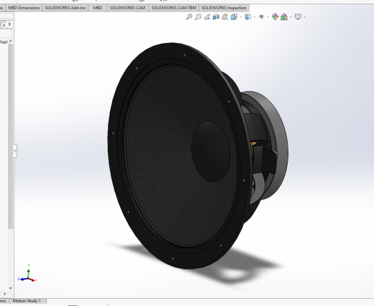This screenshot has height=306, width=374.
Task: Click the View Settings monitor icon
Action: (298, 17)
